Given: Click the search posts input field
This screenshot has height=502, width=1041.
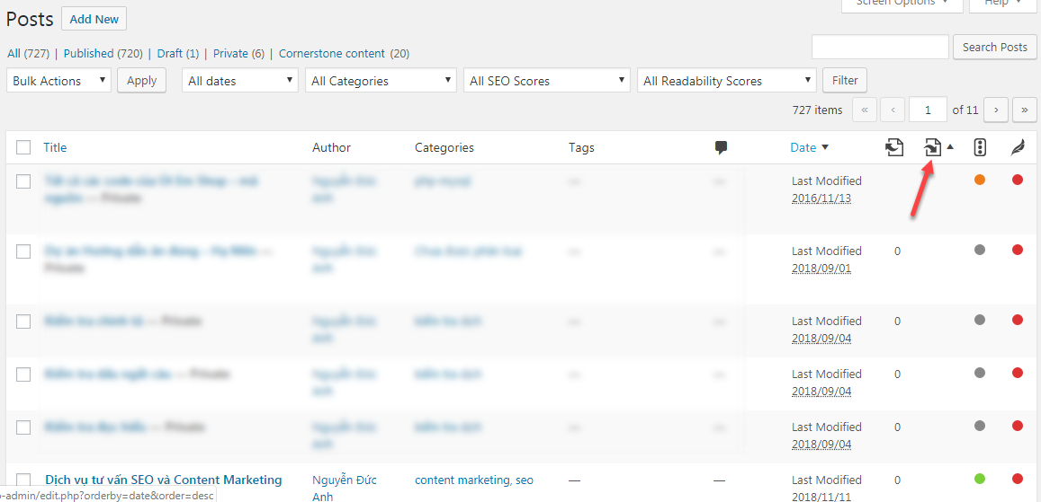Looking at the screenshot, I should pyautogui.click(x=880, y=48).
